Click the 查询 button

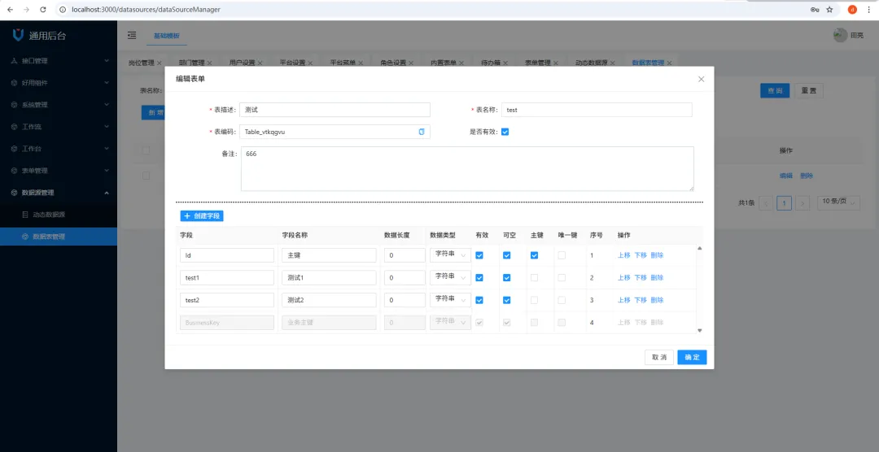775,91
